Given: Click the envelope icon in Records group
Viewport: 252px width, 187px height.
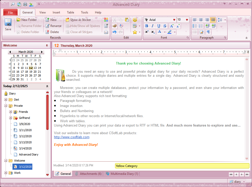Looking at the screenshot, I should click(106, 32).
